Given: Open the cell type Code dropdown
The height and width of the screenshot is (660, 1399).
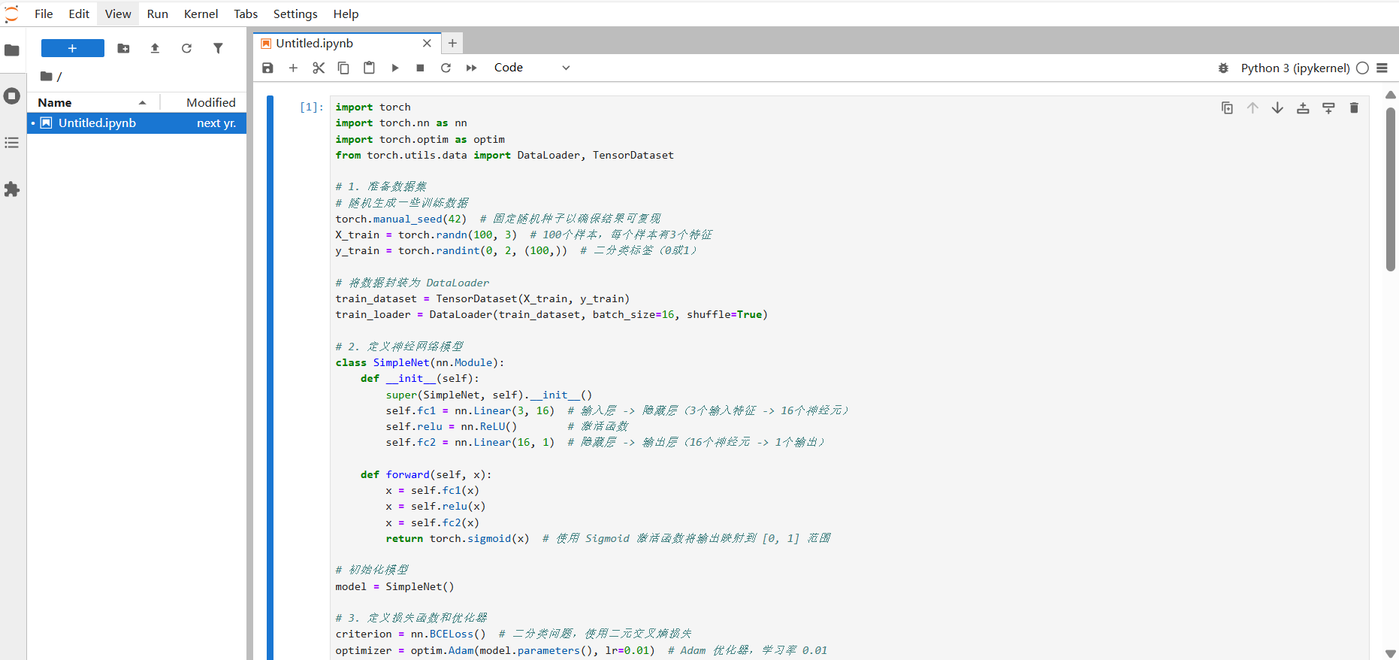Looking at the screenshot, I should [x=532, y=68].
